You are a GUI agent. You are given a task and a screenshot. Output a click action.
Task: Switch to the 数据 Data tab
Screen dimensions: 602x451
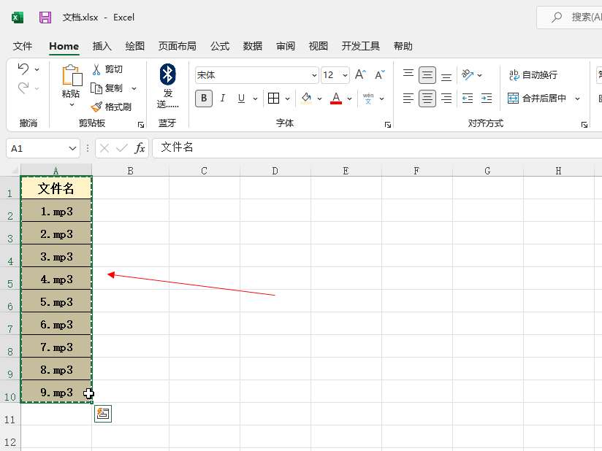point(253,46)
